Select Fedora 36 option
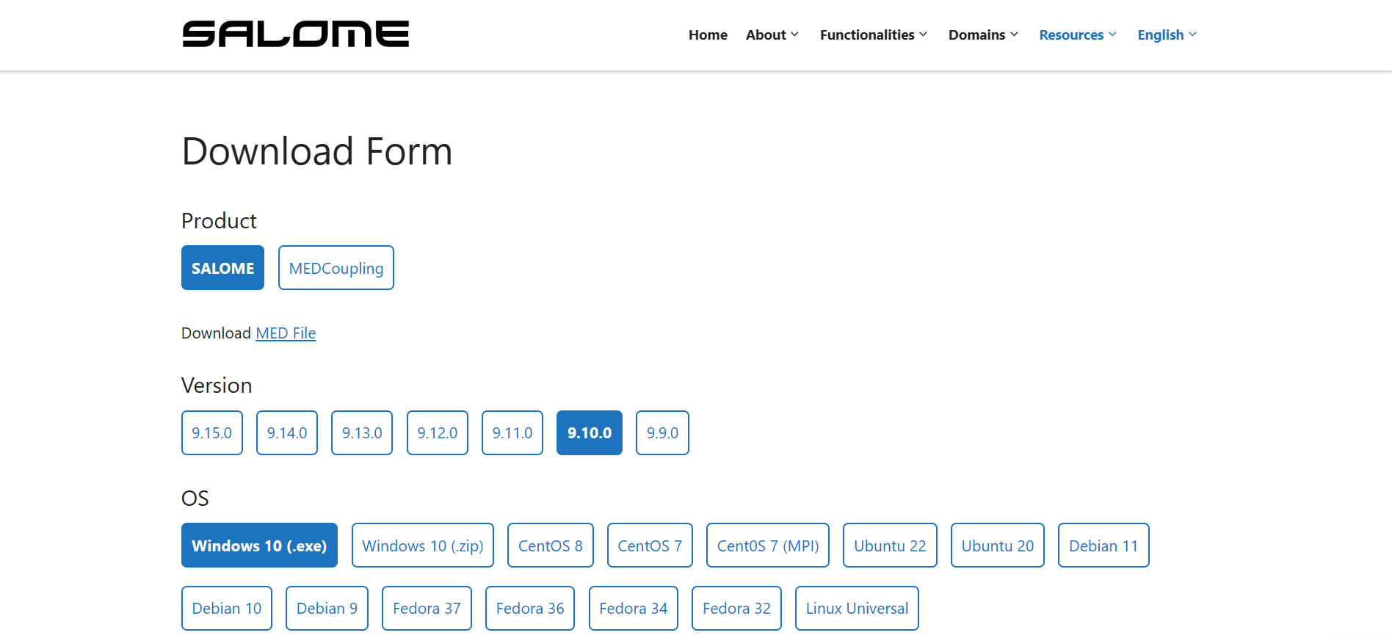Screen dimensions: 1392x638 click(530, 609)
